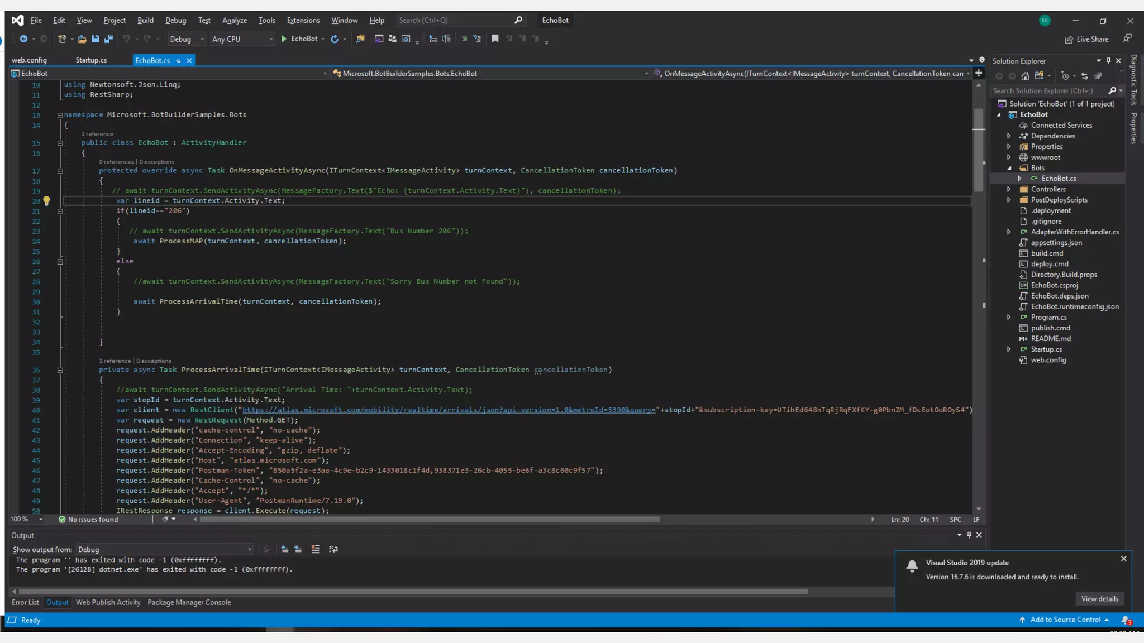Click the Save All toolbar icon
The height and width of the screenshot is (643, 1144).
point(108,39)
